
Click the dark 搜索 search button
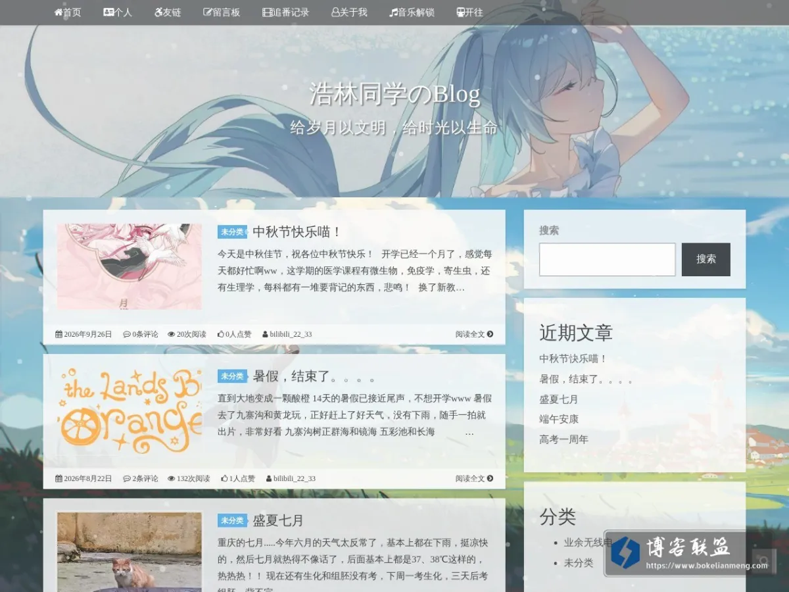[706, 260]
